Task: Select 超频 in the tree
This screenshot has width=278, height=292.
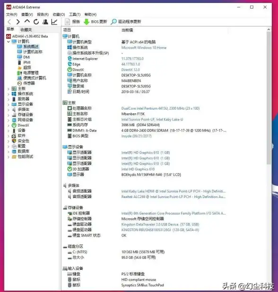Action: 27,68
